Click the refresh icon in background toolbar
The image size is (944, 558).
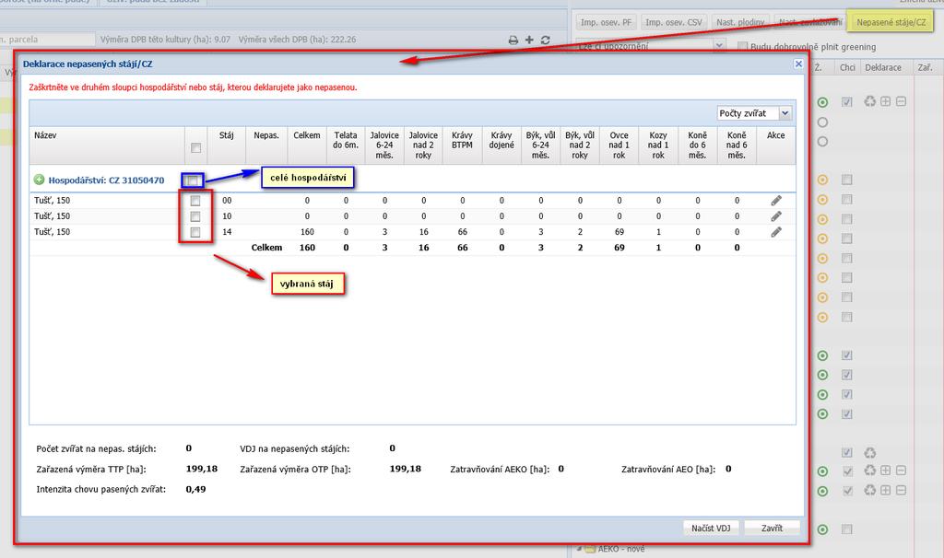tap(546, 40)
